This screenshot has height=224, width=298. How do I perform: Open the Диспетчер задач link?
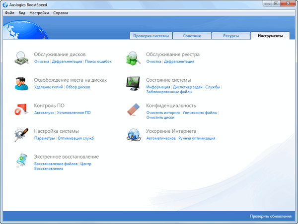coord(188,87)
